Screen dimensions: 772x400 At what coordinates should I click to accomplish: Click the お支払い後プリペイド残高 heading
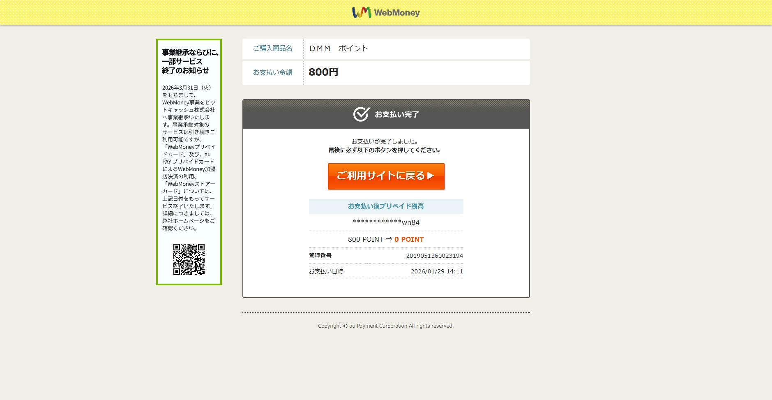pyautogui.click(x=386, y=206)
